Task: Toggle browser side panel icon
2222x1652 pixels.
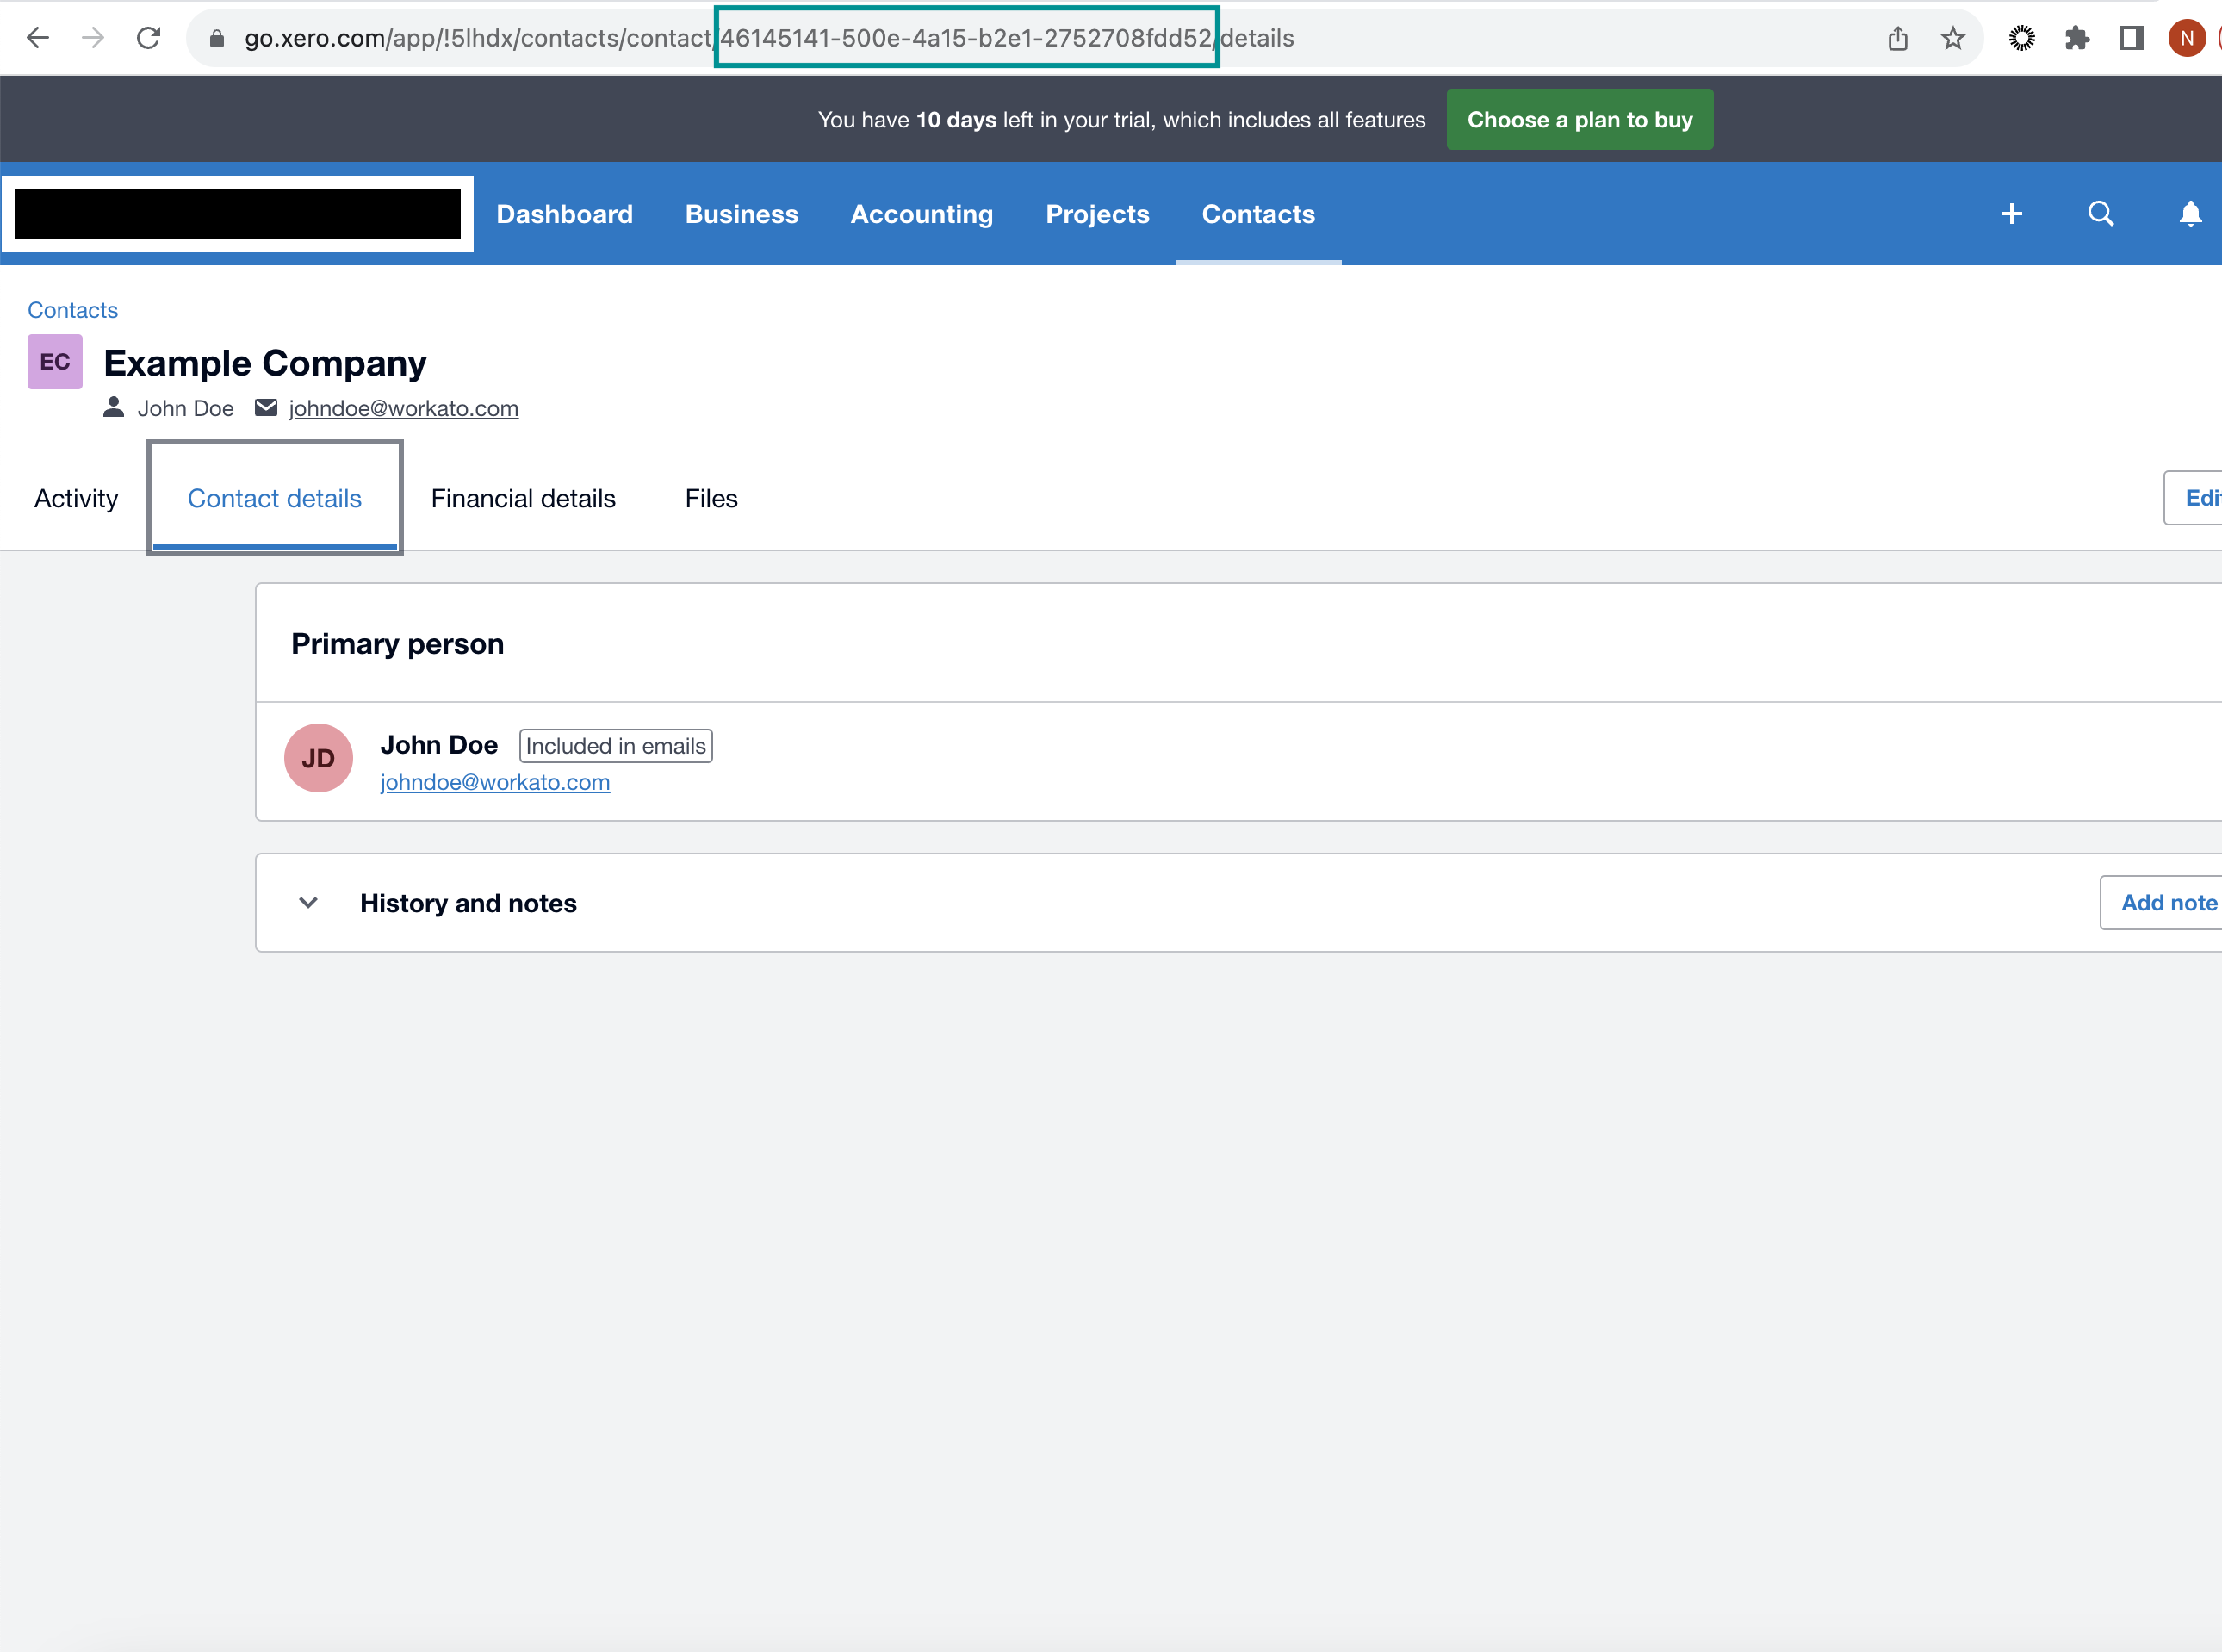Action: coord(2131,38)
